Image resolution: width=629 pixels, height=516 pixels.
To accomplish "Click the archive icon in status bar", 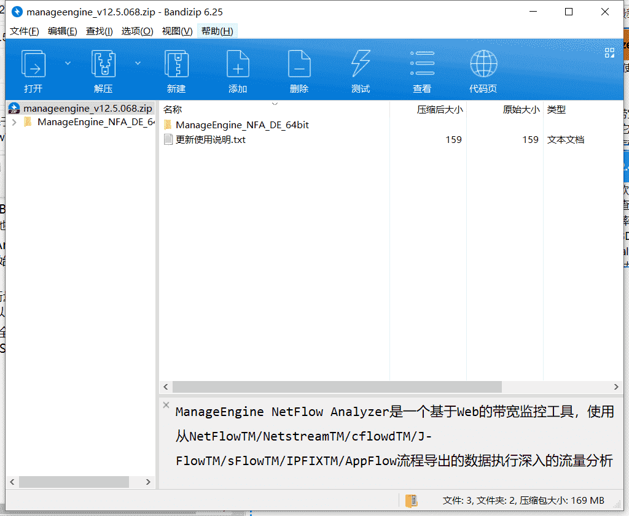I will coord(412,501).
